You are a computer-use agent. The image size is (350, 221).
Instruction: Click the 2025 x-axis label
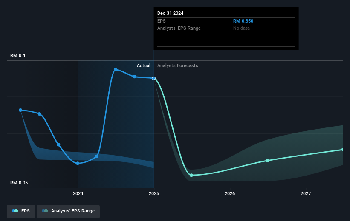coord(154,193)
